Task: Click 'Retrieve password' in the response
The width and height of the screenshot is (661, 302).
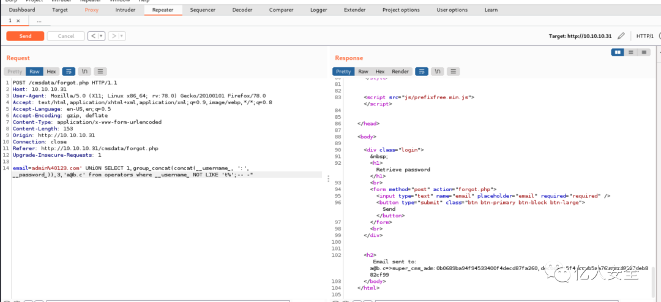Action: [x=403, y=170]
